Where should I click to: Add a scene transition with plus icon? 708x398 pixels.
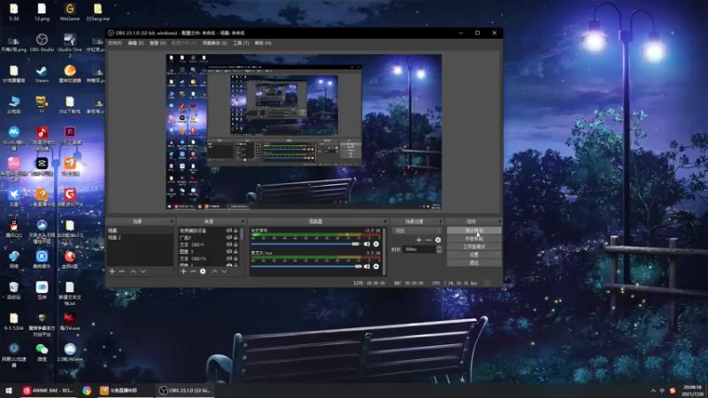click(419, 240)
